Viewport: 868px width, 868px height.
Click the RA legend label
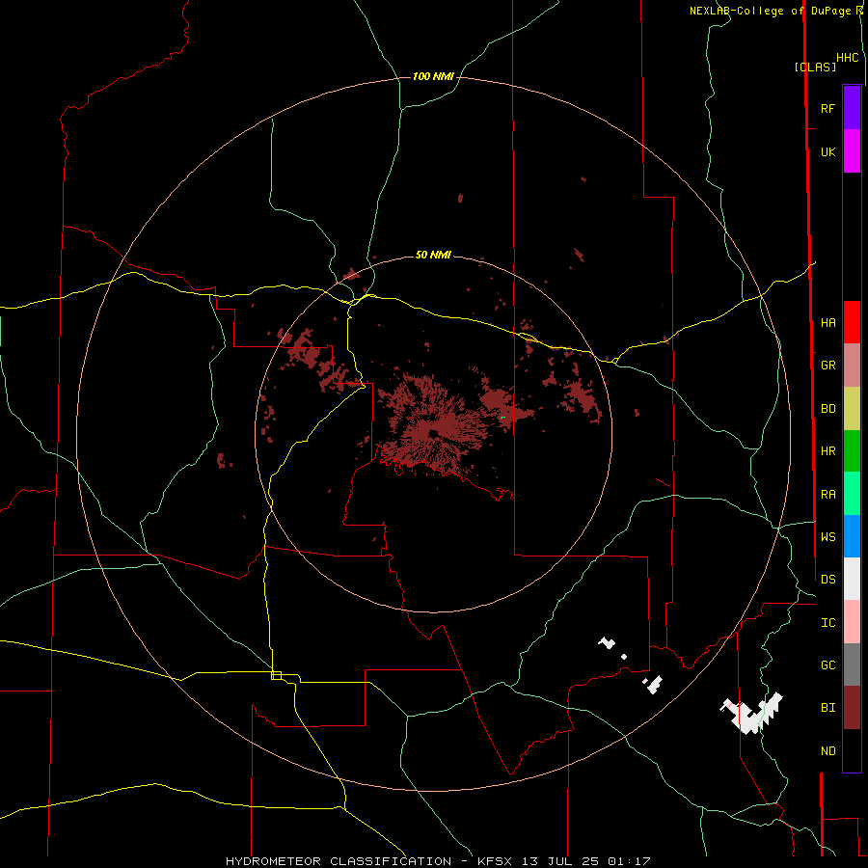[827, 495]
